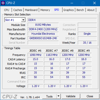Image resolution: width=100 pixels, height=100 pixels.
Task: Click the SPD tab
Action: 57,10
